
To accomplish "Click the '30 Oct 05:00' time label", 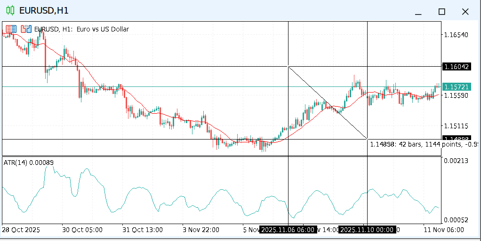I will coord(82,230).
